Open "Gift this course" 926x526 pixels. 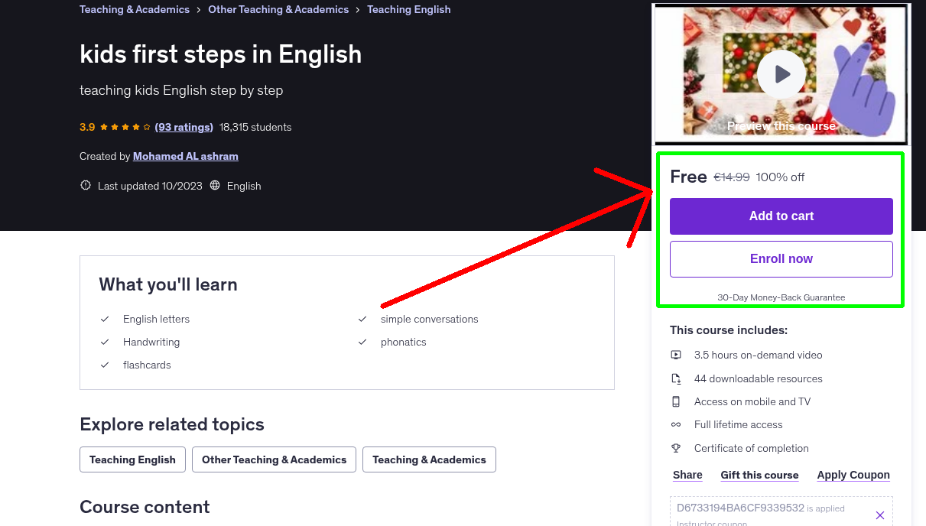point(759,475)
